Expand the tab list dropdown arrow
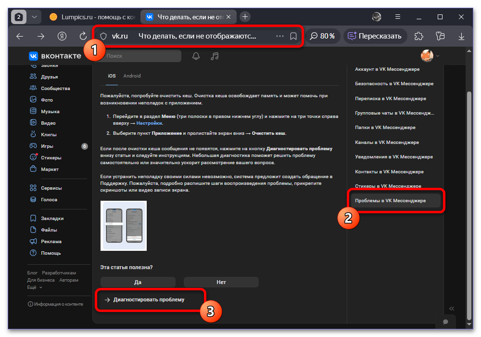Screen dimensions: 481x337 pyautogui.click(x=34, y=17)
